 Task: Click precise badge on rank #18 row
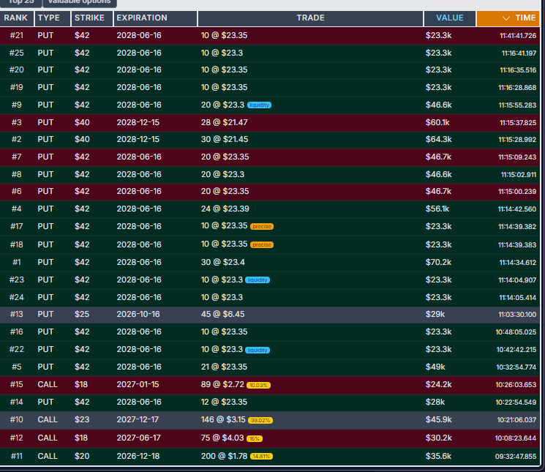262,244
